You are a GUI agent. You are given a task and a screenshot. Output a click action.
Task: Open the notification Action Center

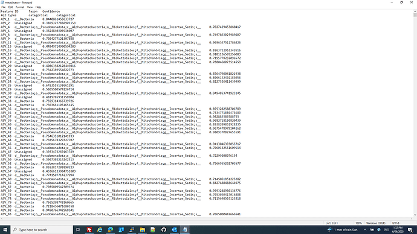coord(410,230)
